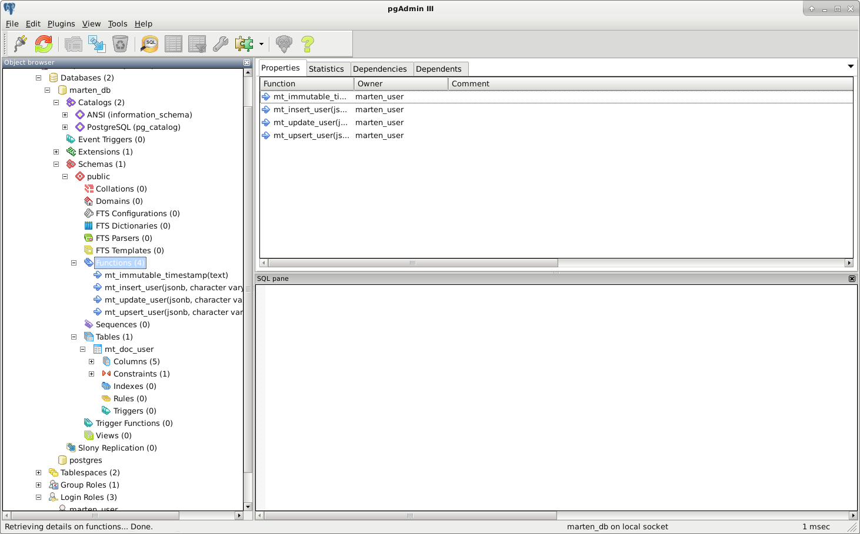Click the FTS Dictionaries (0) icon
860x534 pixels.
89,226
